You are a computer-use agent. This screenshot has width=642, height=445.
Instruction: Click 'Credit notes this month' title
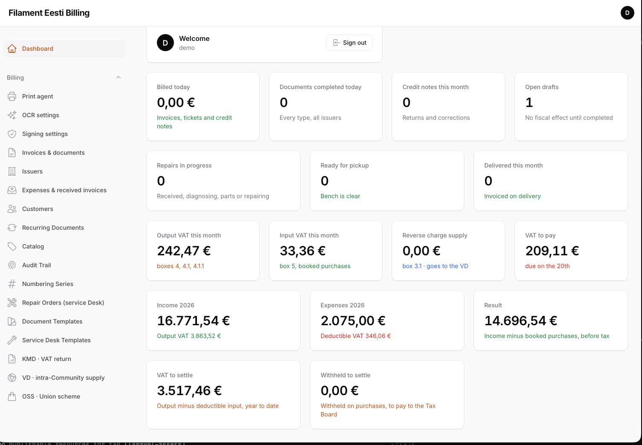click(435, 87)
